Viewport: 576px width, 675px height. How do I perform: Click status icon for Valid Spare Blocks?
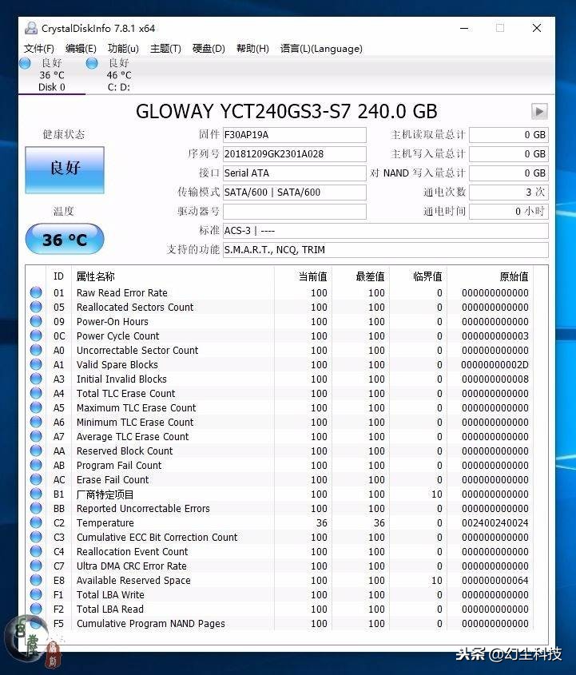click(36, 364)
